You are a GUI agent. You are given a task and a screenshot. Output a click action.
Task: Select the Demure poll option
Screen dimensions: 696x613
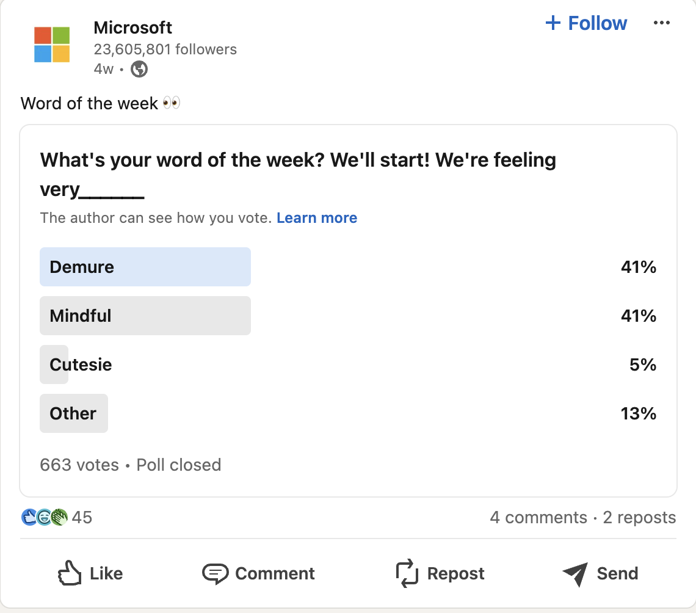click(145, 267)
